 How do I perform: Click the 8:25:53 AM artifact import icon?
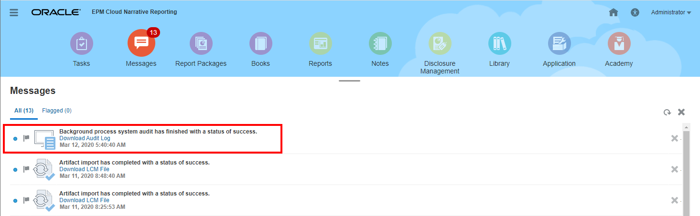45,201
